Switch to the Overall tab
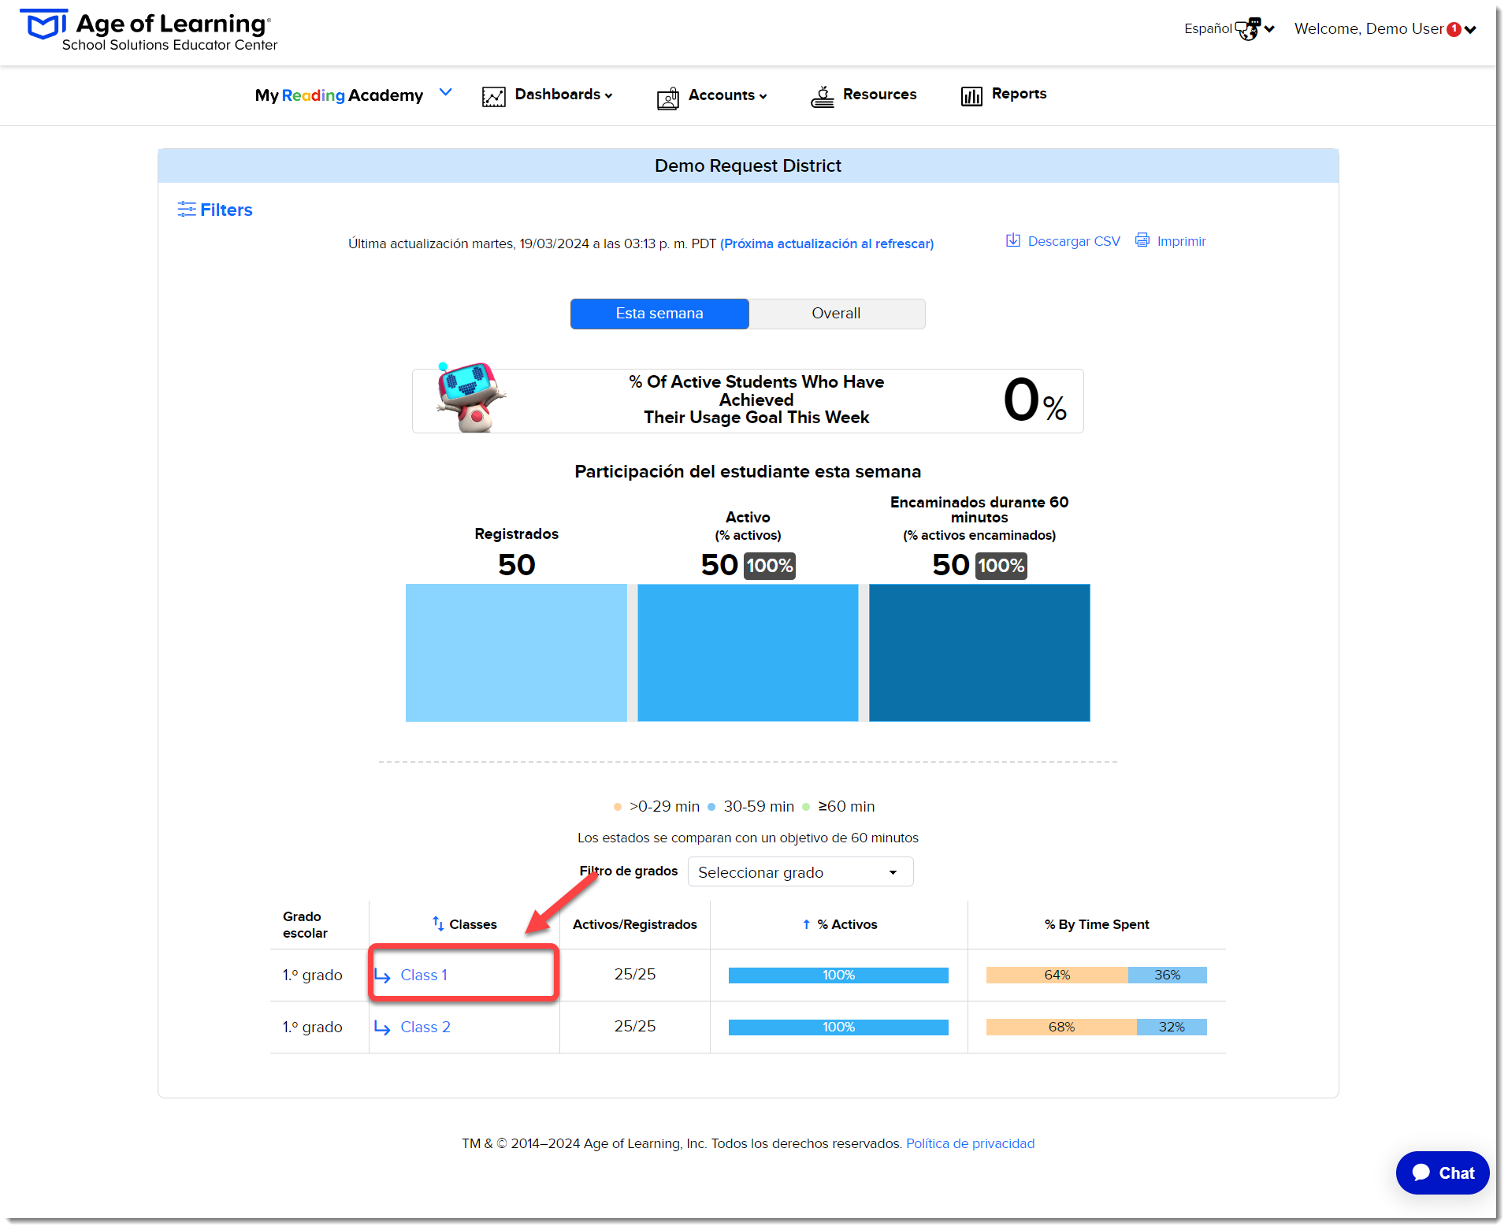 836,314
